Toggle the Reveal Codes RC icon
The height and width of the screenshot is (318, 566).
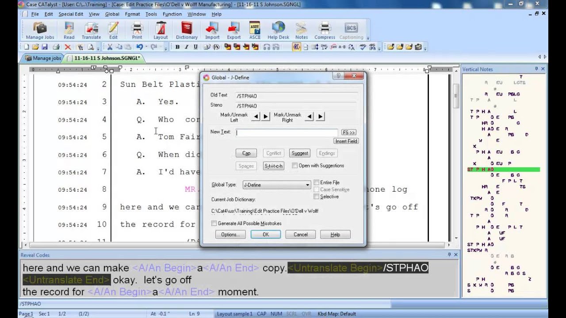point(296,47)
